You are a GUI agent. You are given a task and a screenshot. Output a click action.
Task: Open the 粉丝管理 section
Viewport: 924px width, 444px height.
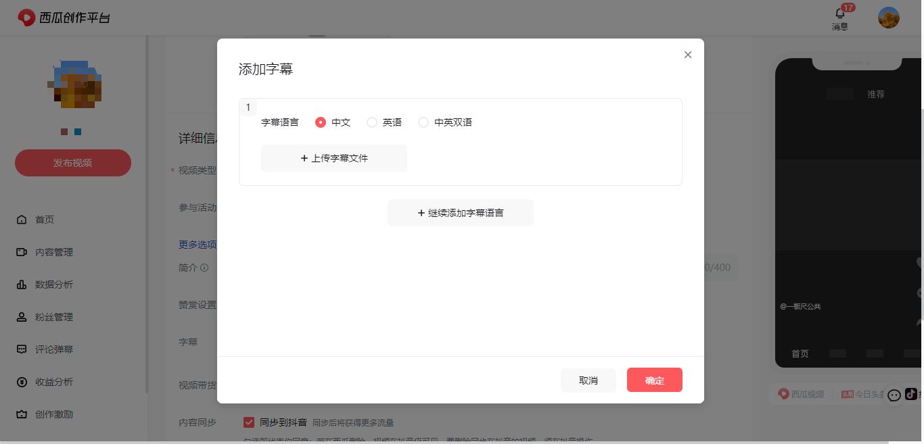point(54,317)
